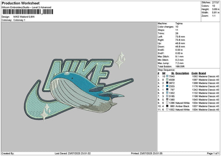The height and width of the screenshot is (156, 221).
Task: Click the Colors value '10' in header
Action: coord(214,6)
